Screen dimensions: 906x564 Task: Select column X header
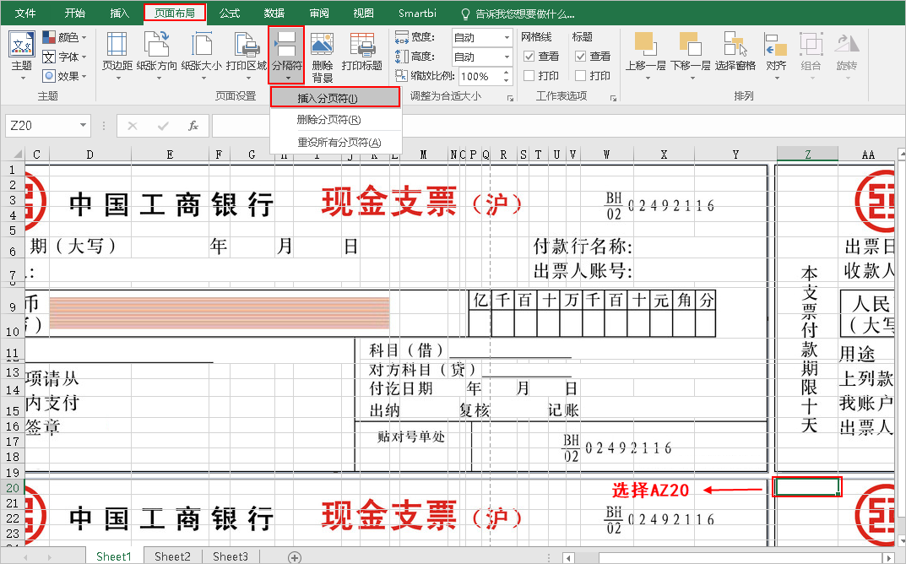(664, 155)
